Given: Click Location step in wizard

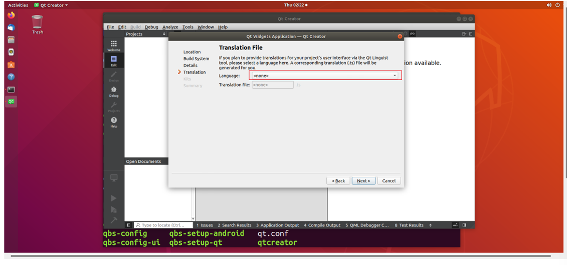Looking at the screenshot, I should 191,52.
